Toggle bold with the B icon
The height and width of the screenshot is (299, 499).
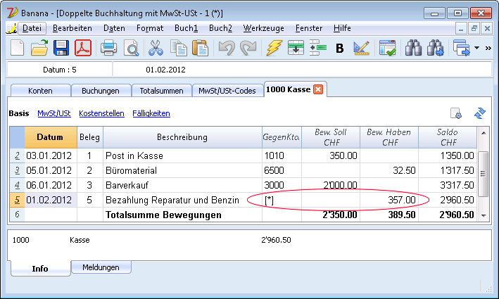(340, 49)
